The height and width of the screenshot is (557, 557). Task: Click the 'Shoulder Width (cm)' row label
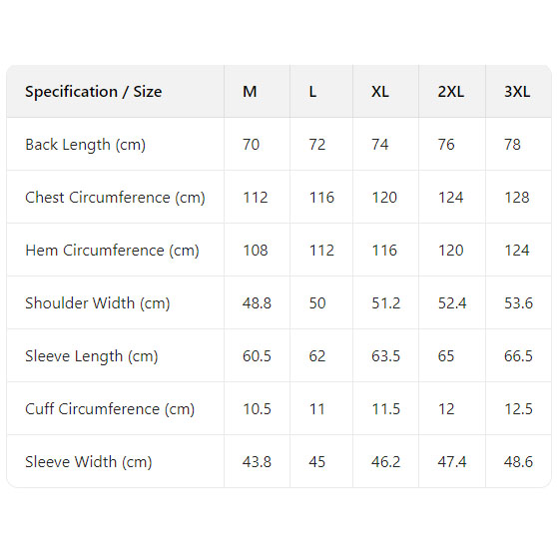[98, 303]
